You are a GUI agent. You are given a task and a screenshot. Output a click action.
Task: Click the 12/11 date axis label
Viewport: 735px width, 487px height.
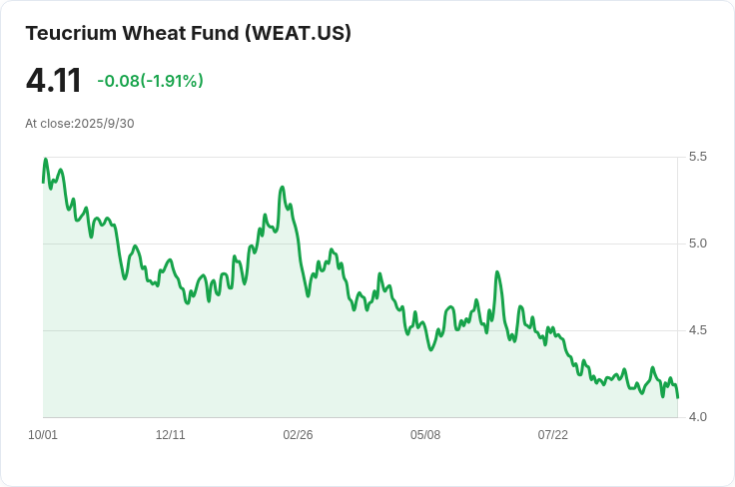170,434
